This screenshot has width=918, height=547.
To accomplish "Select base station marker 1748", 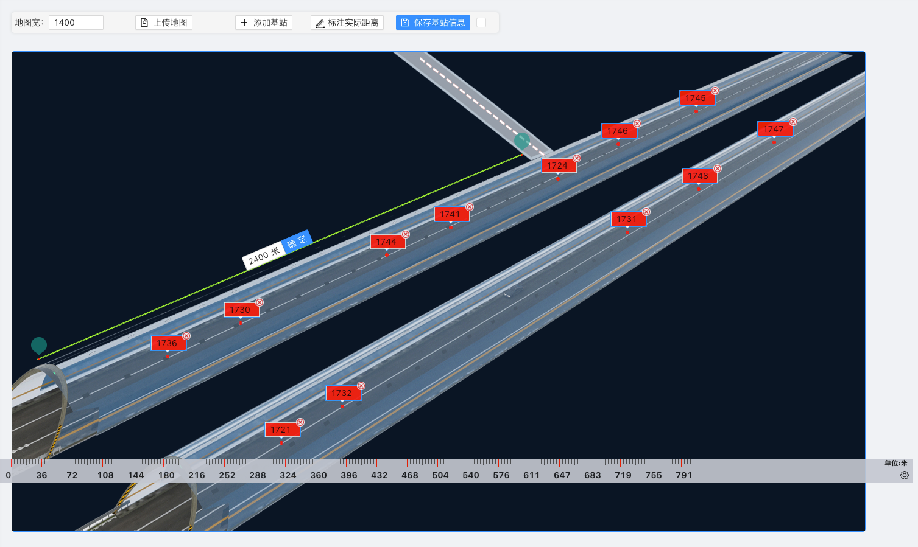I will pos(699,176).
